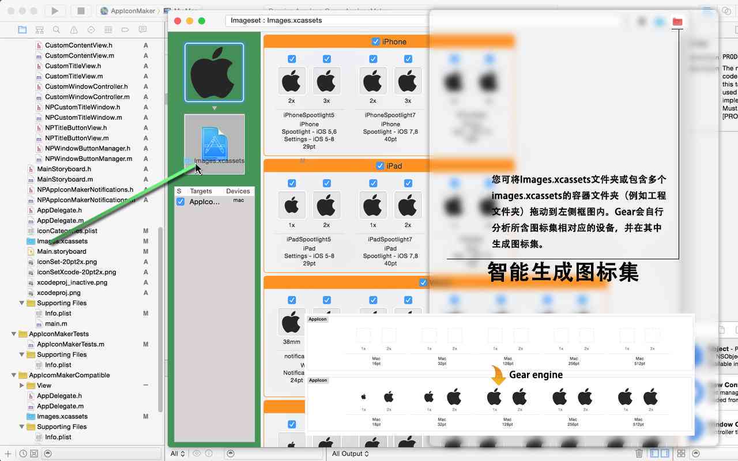The width and height of the screenshot is (738, 461).
Task: Select iconSet-20pt2x.png file
Action: click(67, 262)
